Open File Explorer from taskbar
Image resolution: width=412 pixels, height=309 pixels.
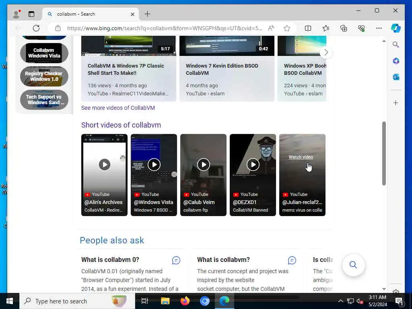pos(165,301)
